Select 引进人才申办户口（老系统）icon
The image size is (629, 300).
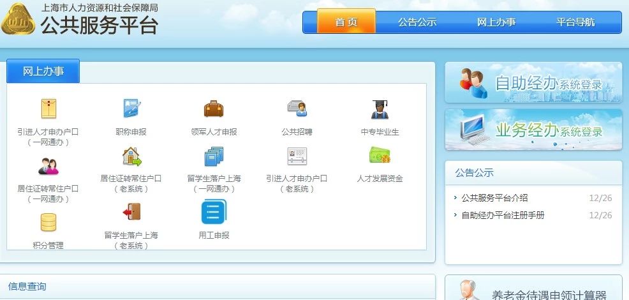pos(297,156)
